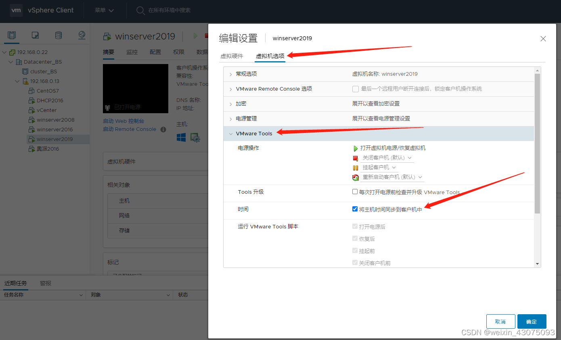Open the 重新启动客户机 (默认) dropdown

pos(392,177)
